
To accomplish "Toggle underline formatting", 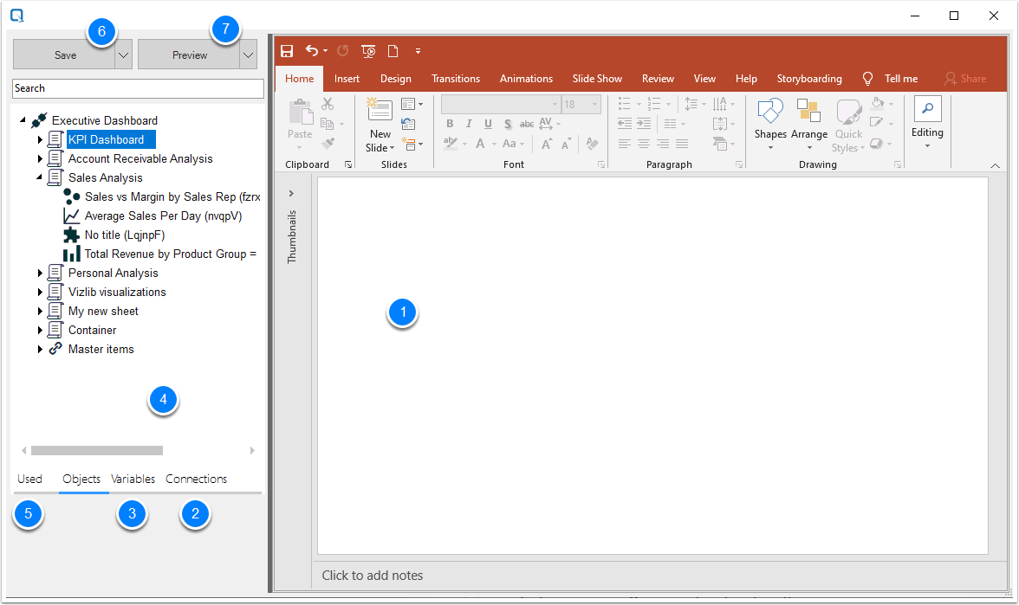I will click(487, 124).
